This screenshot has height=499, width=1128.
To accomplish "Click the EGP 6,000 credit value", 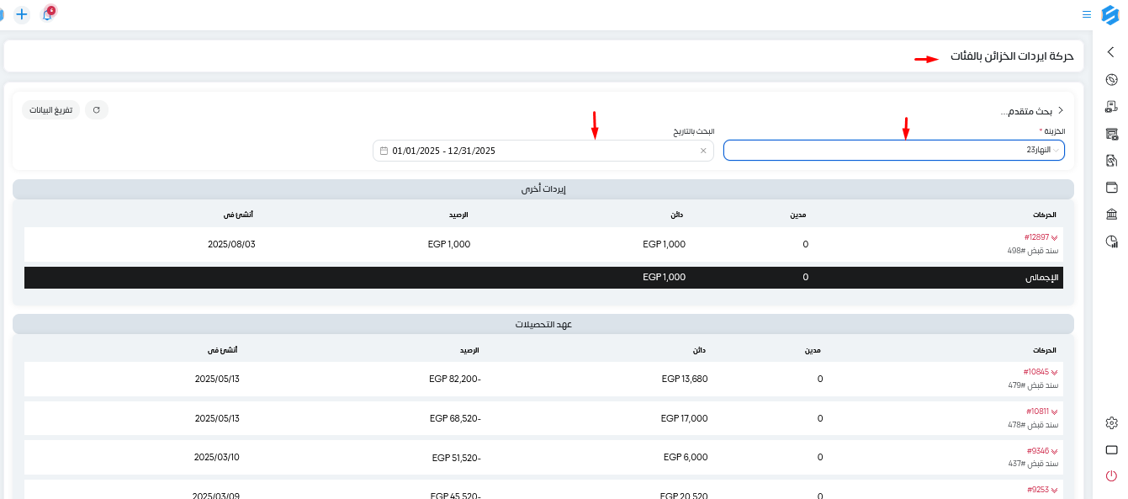I will tap(686, 458).
